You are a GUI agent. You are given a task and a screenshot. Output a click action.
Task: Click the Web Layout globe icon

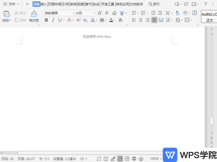(x=134, y=159)
